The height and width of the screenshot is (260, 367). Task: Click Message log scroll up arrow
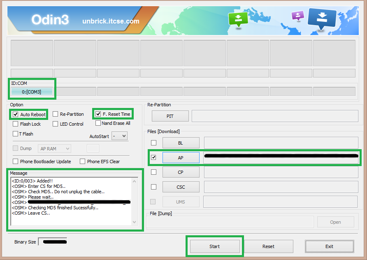(135, 181)
